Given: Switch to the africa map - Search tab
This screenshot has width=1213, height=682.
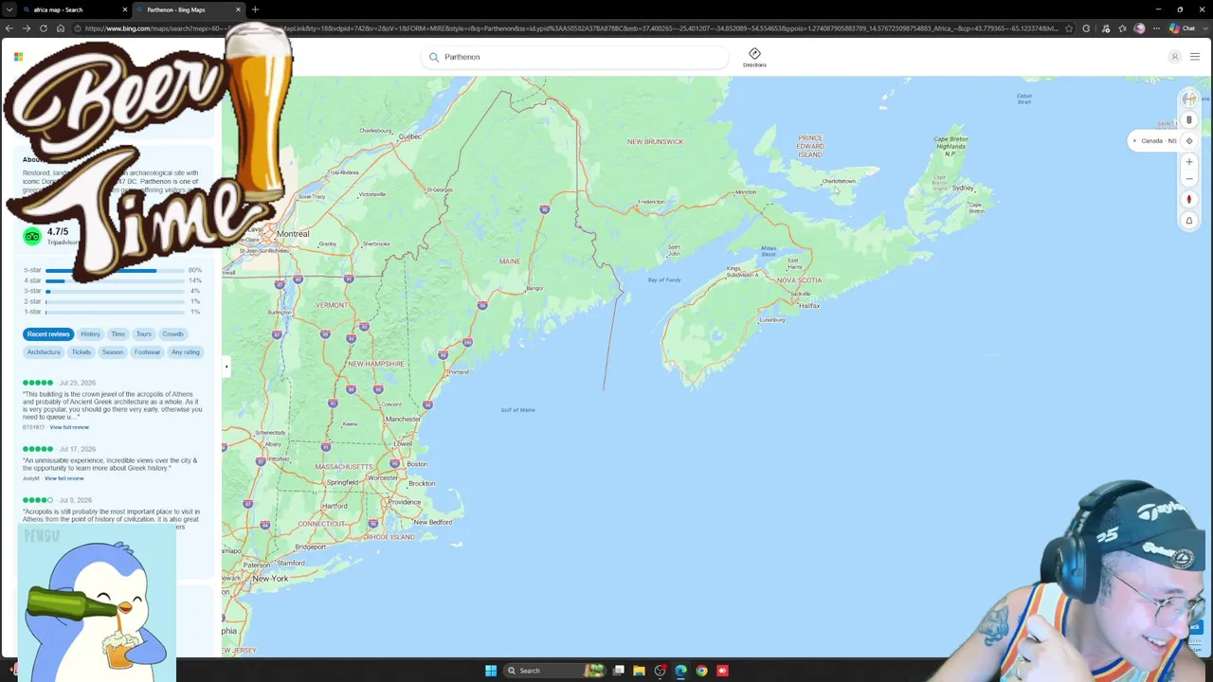Looking at the screenshot, I should pos(75,9).
